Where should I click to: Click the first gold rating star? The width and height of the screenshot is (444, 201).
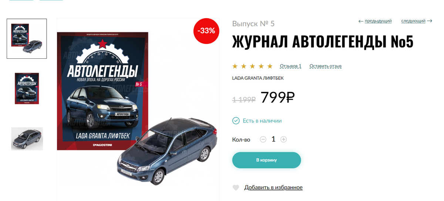click(235, 66)
